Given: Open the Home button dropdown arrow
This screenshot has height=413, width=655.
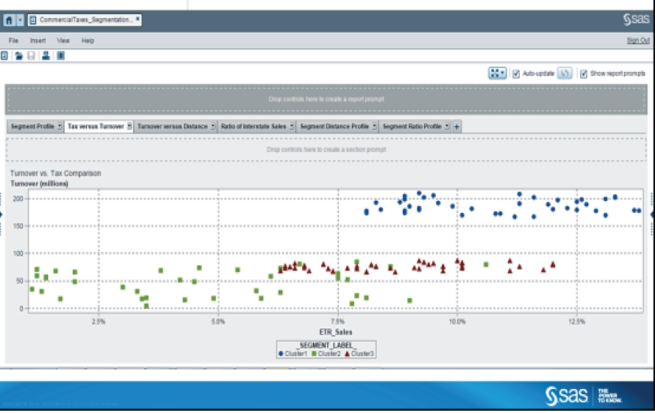Looking at the screenshot, I should (x=20, y=20).
